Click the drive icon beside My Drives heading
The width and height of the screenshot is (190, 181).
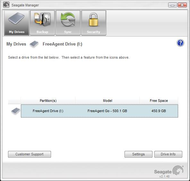point(34,44)
